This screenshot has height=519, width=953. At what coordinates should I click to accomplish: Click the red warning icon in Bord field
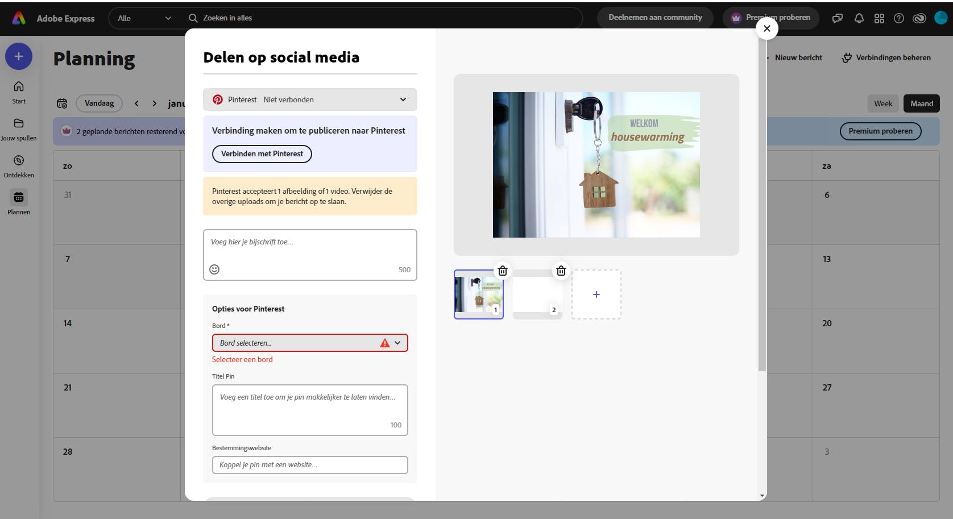[385, 343]
